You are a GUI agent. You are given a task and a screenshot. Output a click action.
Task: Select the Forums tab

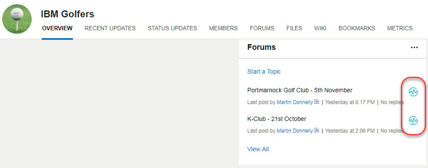click(x=262, y=28)
